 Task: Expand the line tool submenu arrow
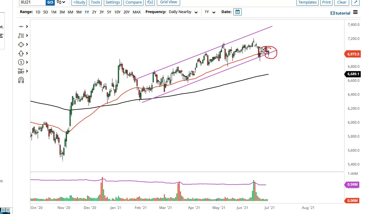[27, 26]
